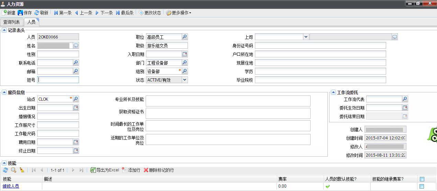Open calendar picker for 委托结束日期
Screen dimensions: 437x191
pos(405,116)
